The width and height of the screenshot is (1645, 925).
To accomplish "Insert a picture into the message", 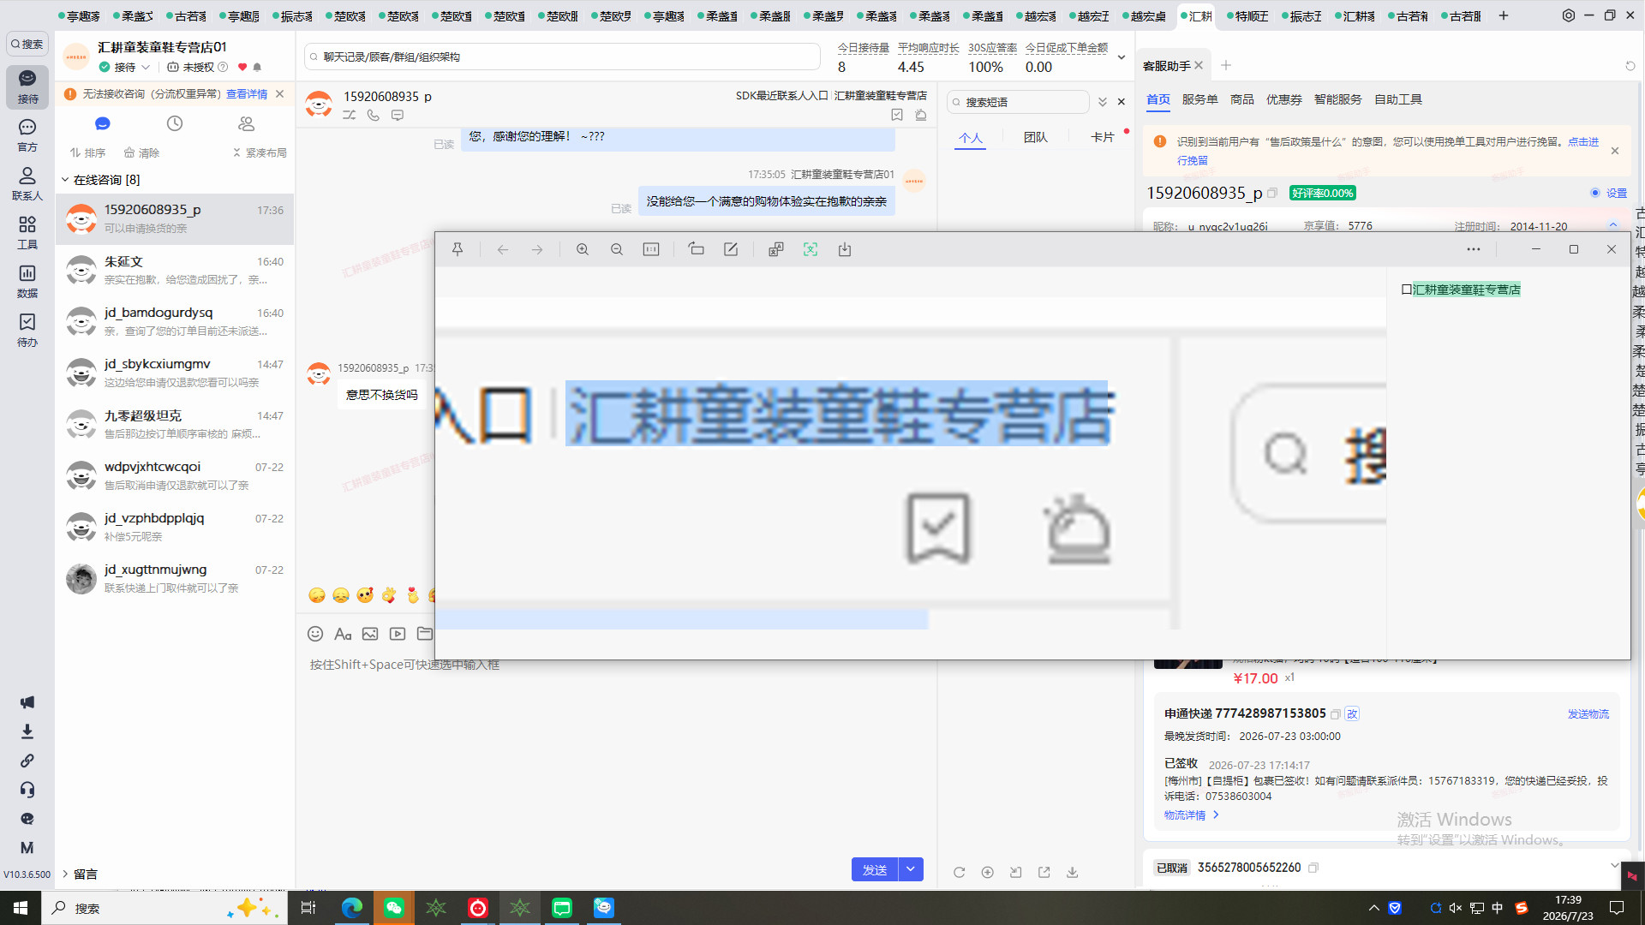I will 370,634.
